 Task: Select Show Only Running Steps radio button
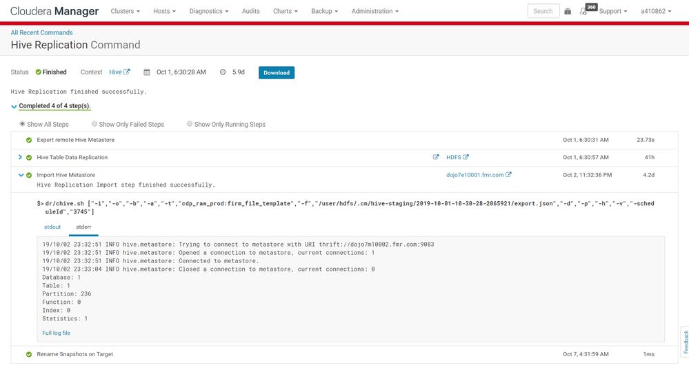pyautogui.click(x=190, y=124)
